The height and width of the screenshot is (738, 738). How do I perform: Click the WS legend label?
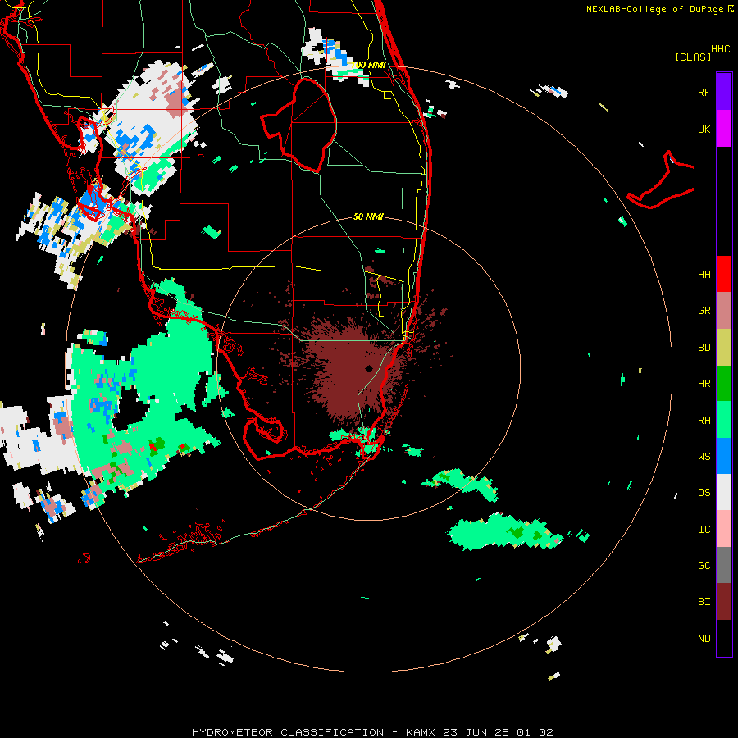pyautogui.click(x=704, y=456)
